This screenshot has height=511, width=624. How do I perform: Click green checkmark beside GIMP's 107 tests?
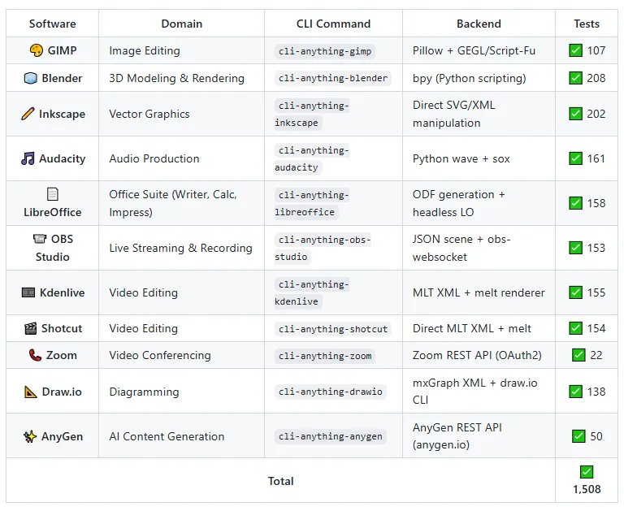[x=575, y=50]
